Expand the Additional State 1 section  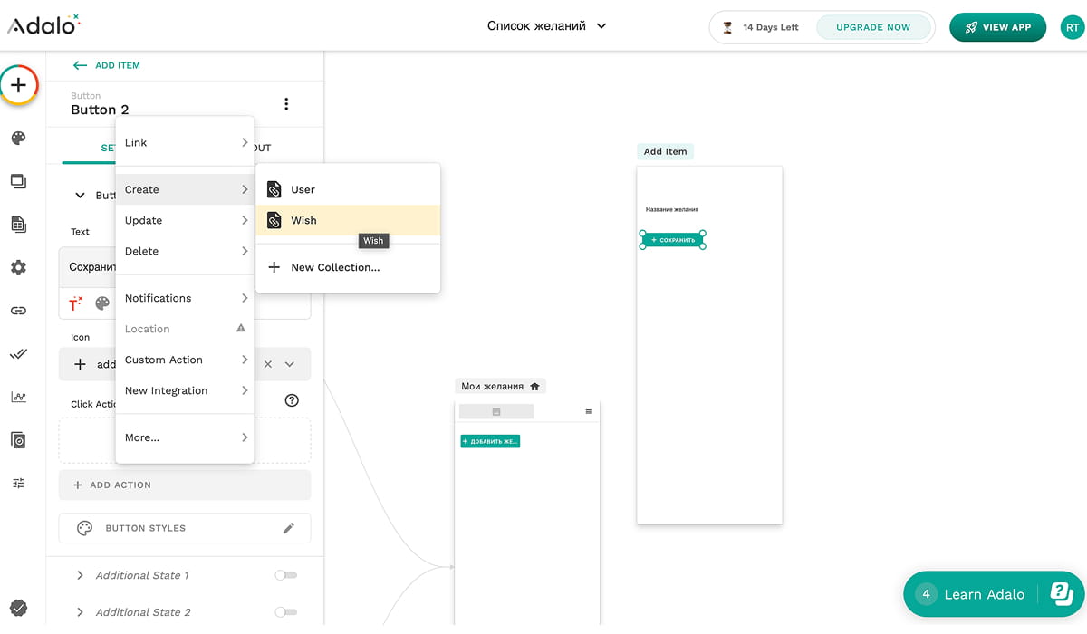click(80, 575)
